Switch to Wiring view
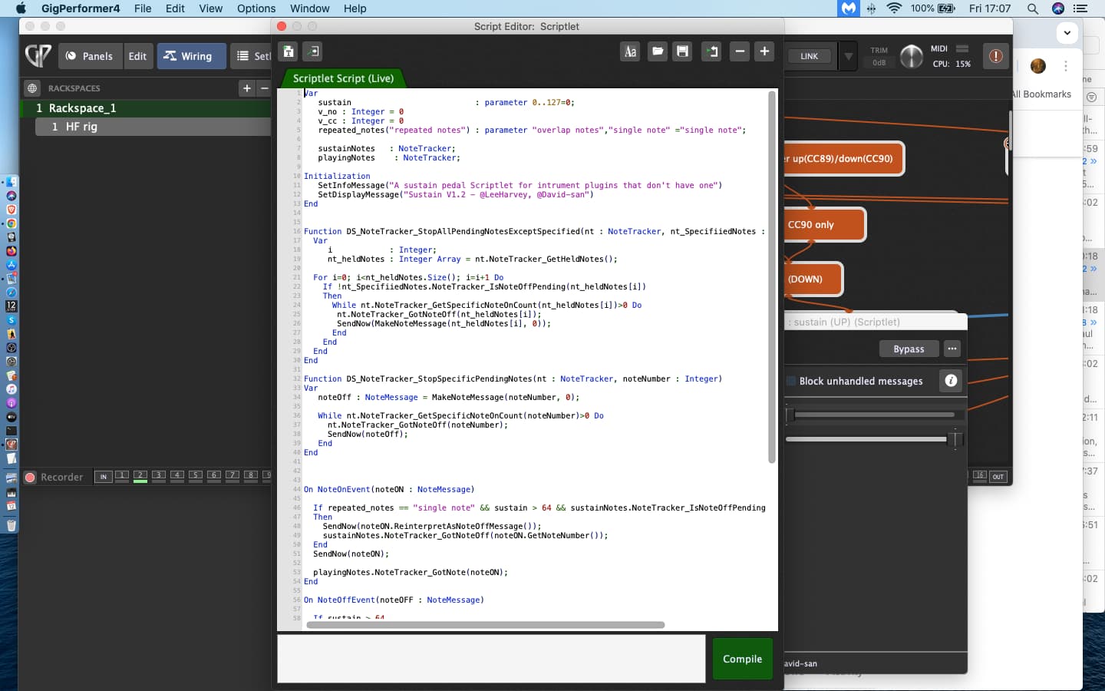Viewport: 1105px width, 691px height. [x=191, y=56]
